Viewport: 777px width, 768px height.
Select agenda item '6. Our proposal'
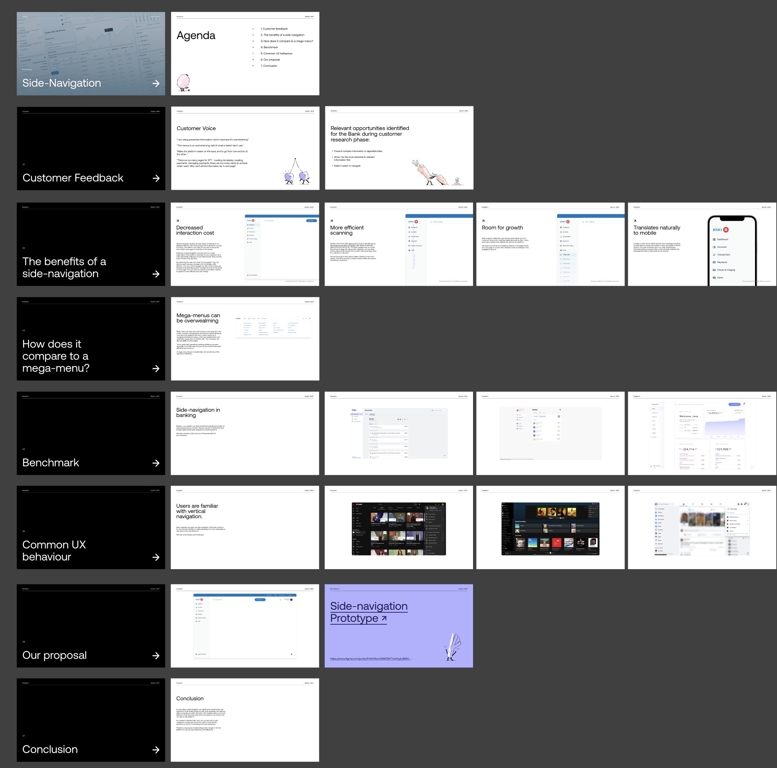click(270, 60)
